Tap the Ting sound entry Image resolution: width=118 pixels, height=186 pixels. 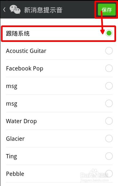(x=59, y=156)
